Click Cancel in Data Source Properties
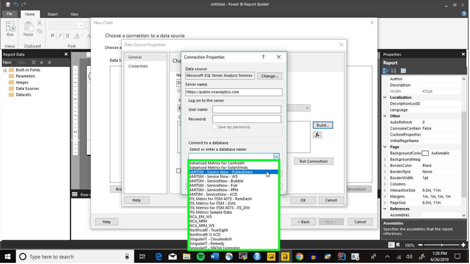Image resolution: width=470 pixels, height=264 pixels. 331,200
